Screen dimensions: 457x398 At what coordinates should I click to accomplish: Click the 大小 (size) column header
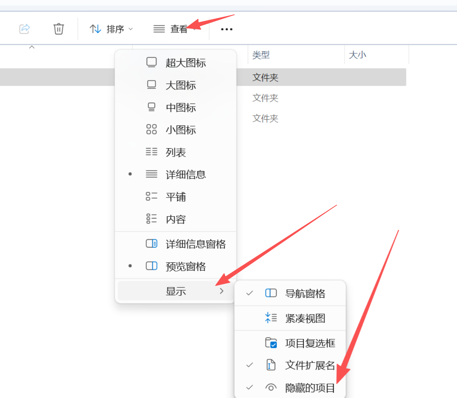coord(357,55)
